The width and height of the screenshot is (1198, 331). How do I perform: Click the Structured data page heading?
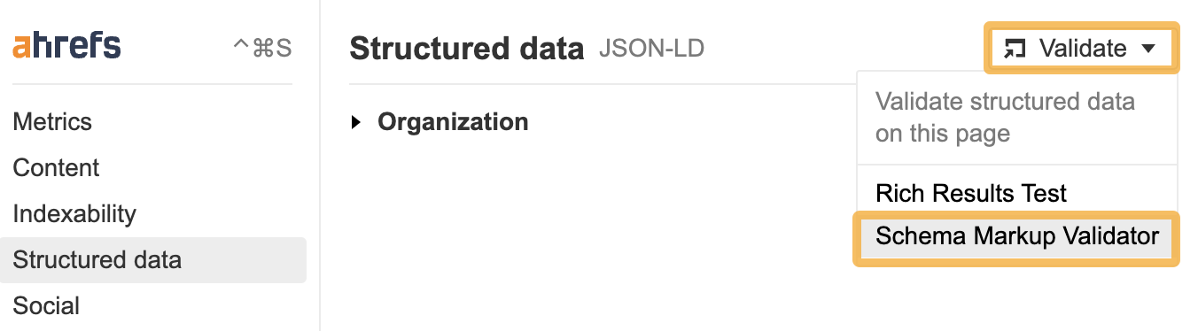click(467, 49)
